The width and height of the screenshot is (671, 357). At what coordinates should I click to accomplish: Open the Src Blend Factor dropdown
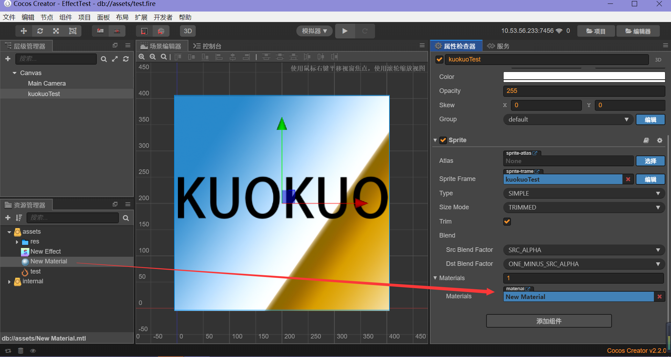pos(584,250)
